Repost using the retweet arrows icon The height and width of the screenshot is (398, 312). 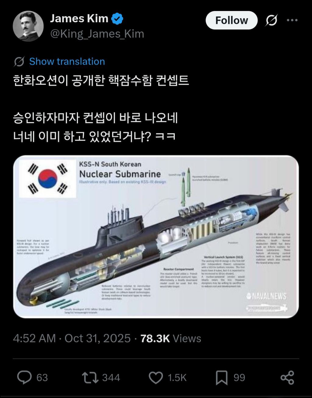[90, 378]
